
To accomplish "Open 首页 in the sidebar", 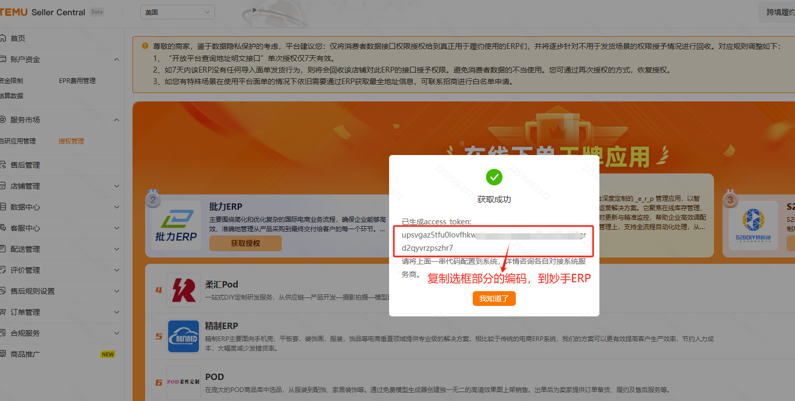I will [x=18, y=38].
